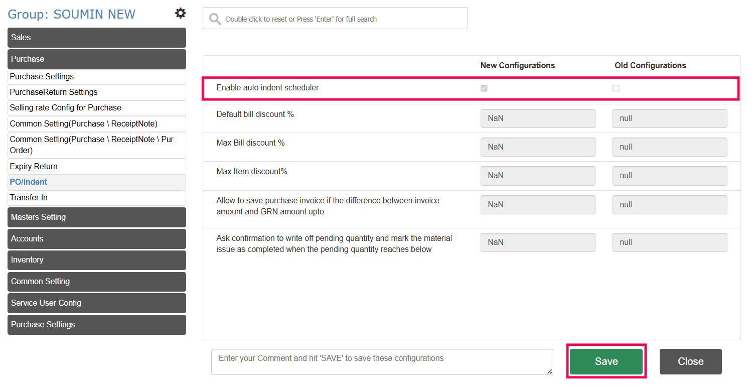Toggle new Enable auto indent scheduler checkbox
The width and height of the screenshot is (756, 385).
point(484,88)
